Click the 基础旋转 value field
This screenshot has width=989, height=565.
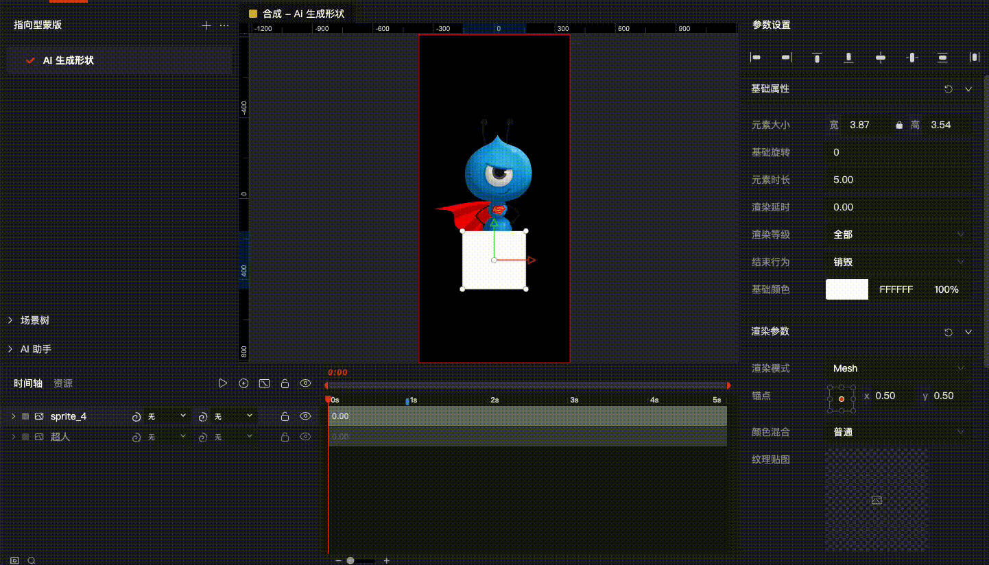click(x=898, y=152)
